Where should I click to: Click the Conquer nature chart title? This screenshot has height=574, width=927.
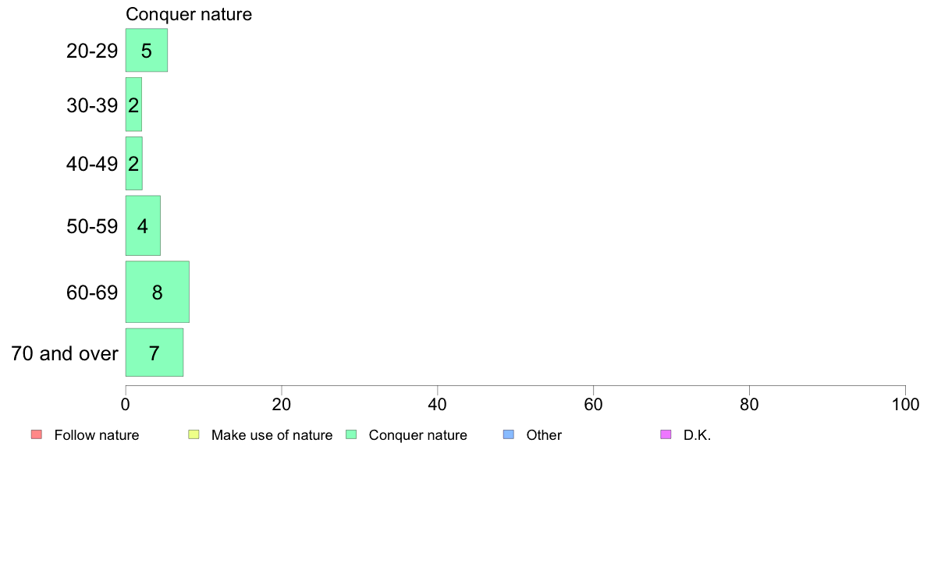pos(189,14)
